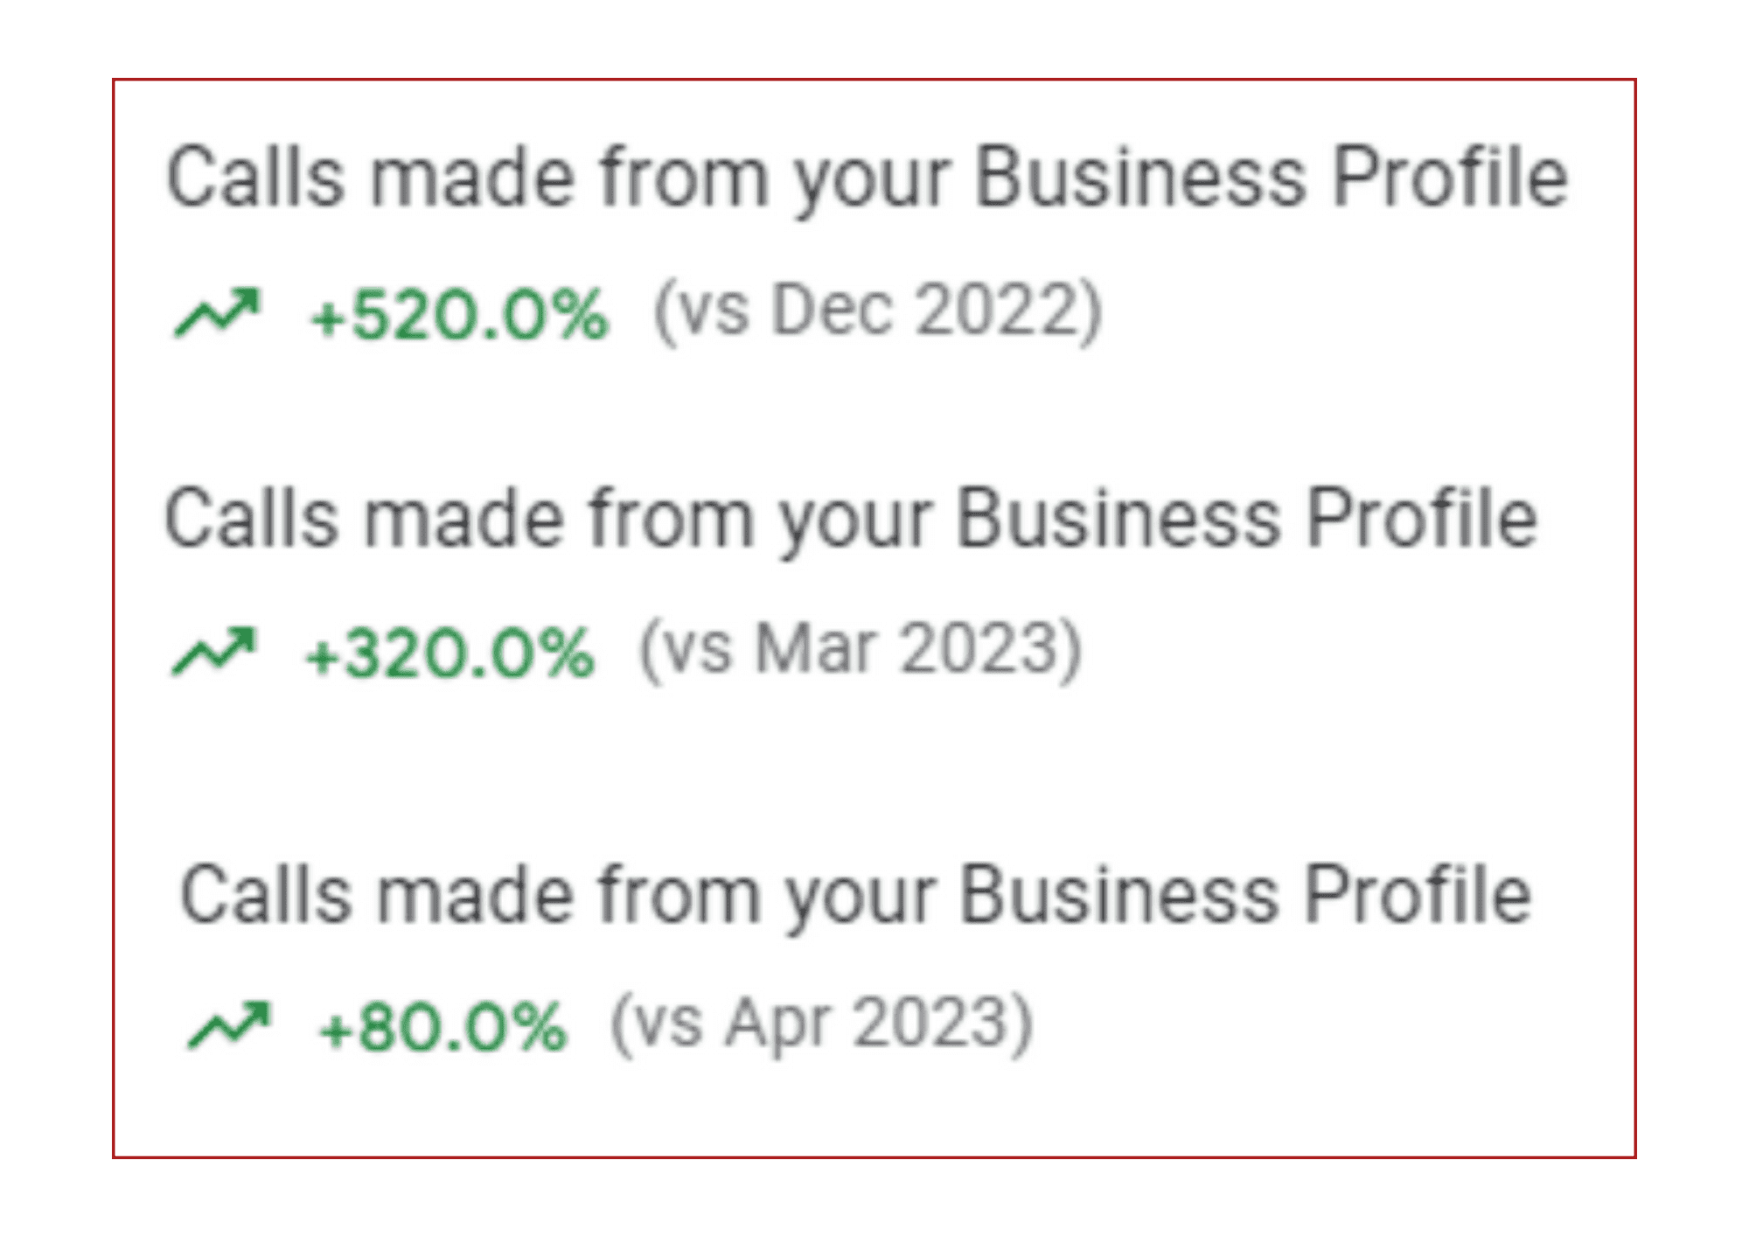Click the "(vs Apr 2023)" comparison label
The height and width of the screenshot is (1237, 1749).
pos(821,1024)
